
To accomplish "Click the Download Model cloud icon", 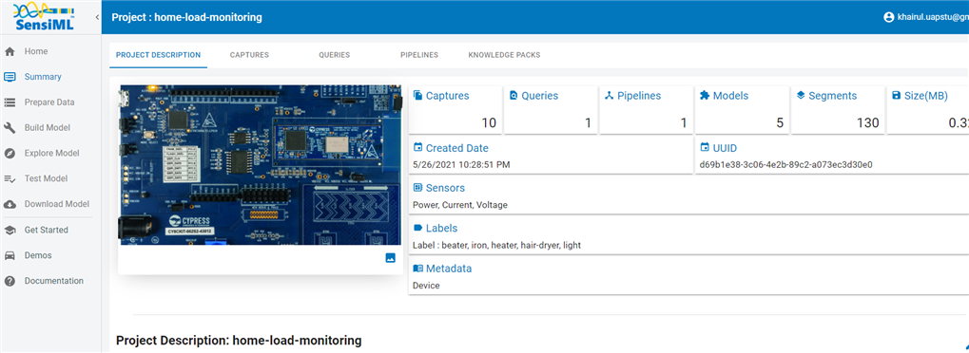I will 10,204.
